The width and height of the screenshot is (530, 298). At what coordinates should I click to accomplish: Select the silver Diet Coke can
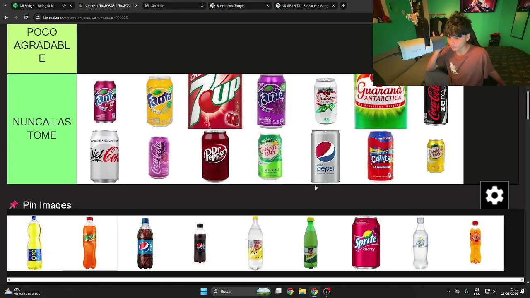(x=104, y=156)
